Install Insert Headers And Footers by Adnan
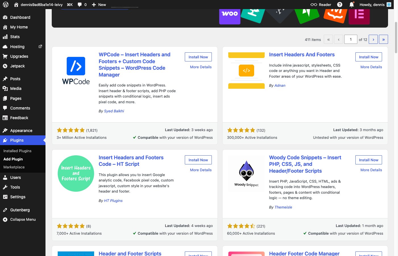This screenshot has height=256, width=398. (368, 57)
